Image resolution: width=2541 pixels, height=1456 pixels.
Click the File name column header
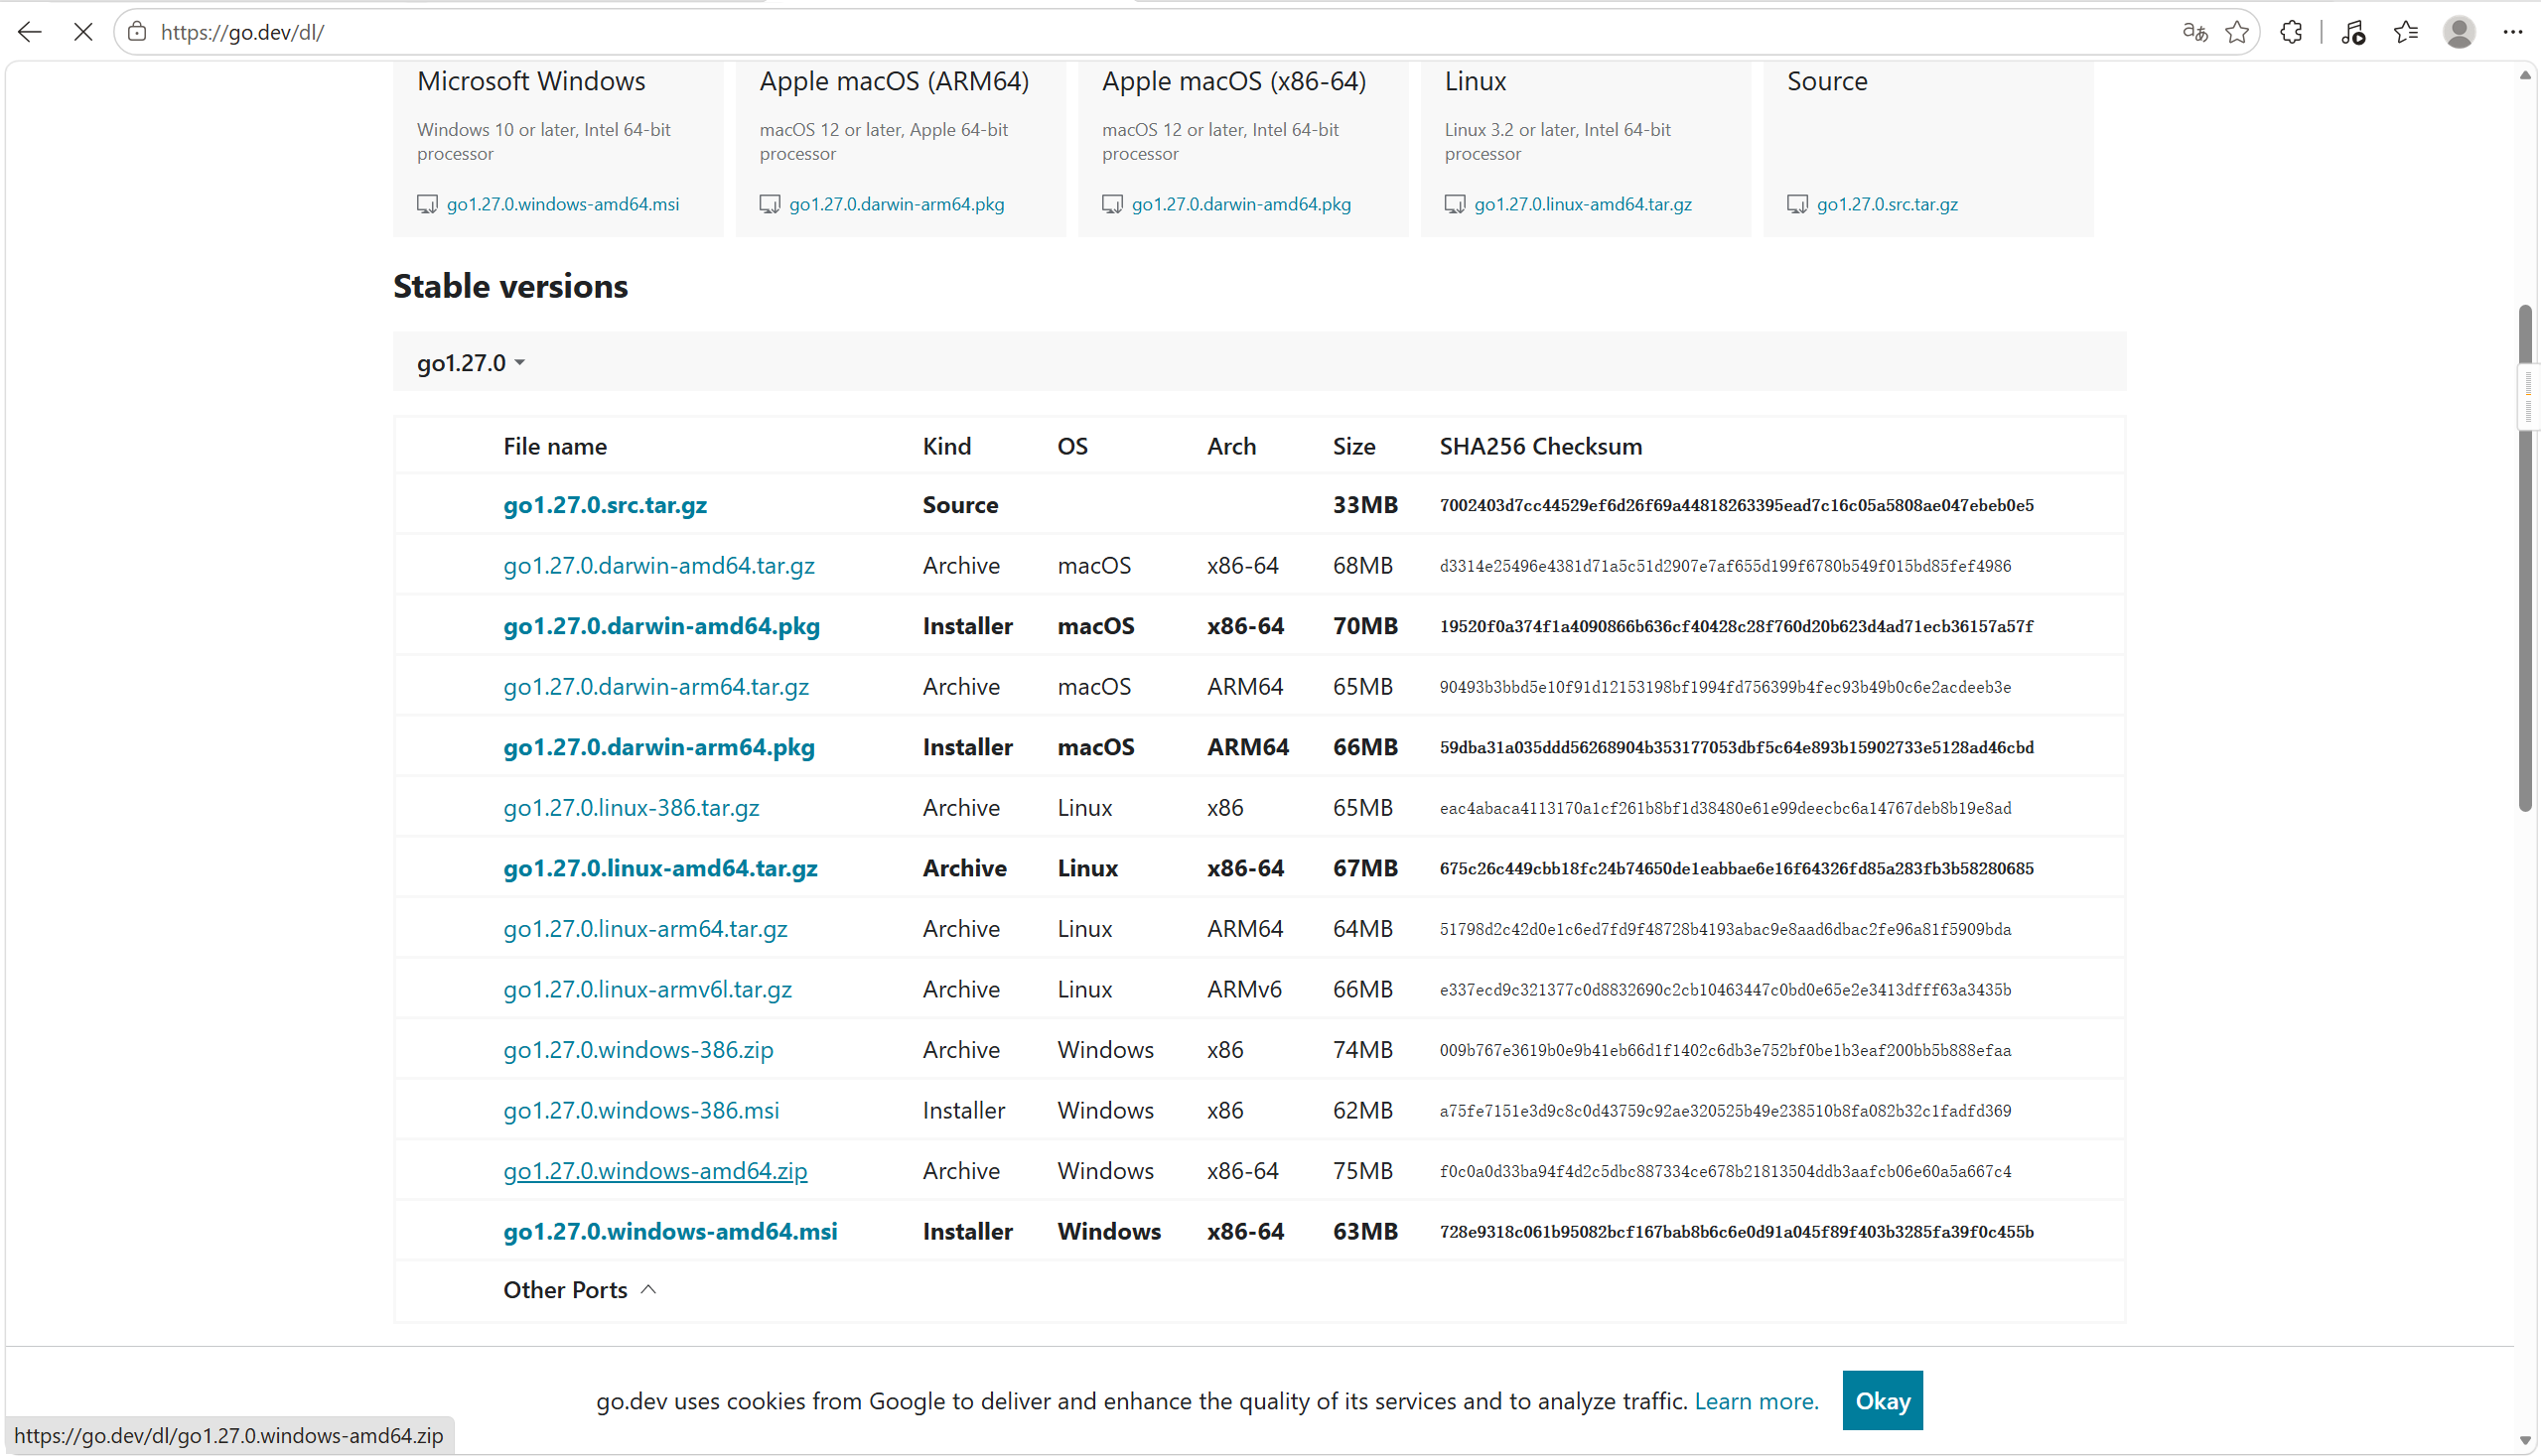555,446
